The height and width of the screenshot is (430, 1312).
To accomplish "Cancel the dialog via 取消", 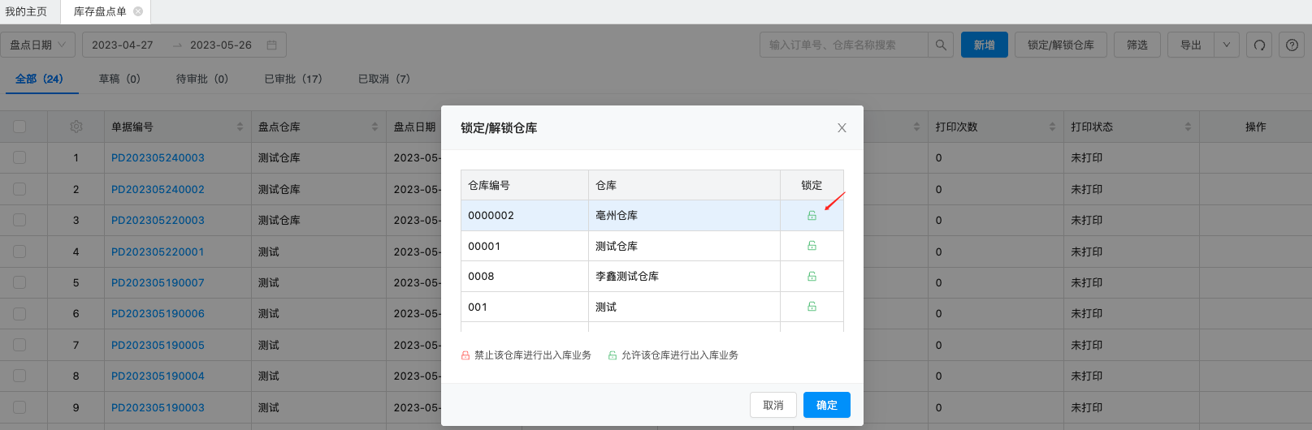I will (773, 405).
